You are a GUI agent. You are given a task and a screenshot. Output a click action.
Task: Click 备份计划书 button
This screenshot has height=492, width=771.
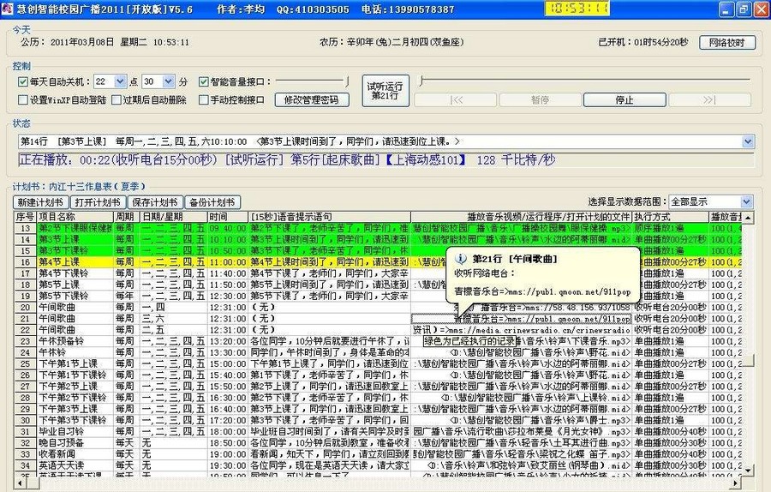click(212, 202)
